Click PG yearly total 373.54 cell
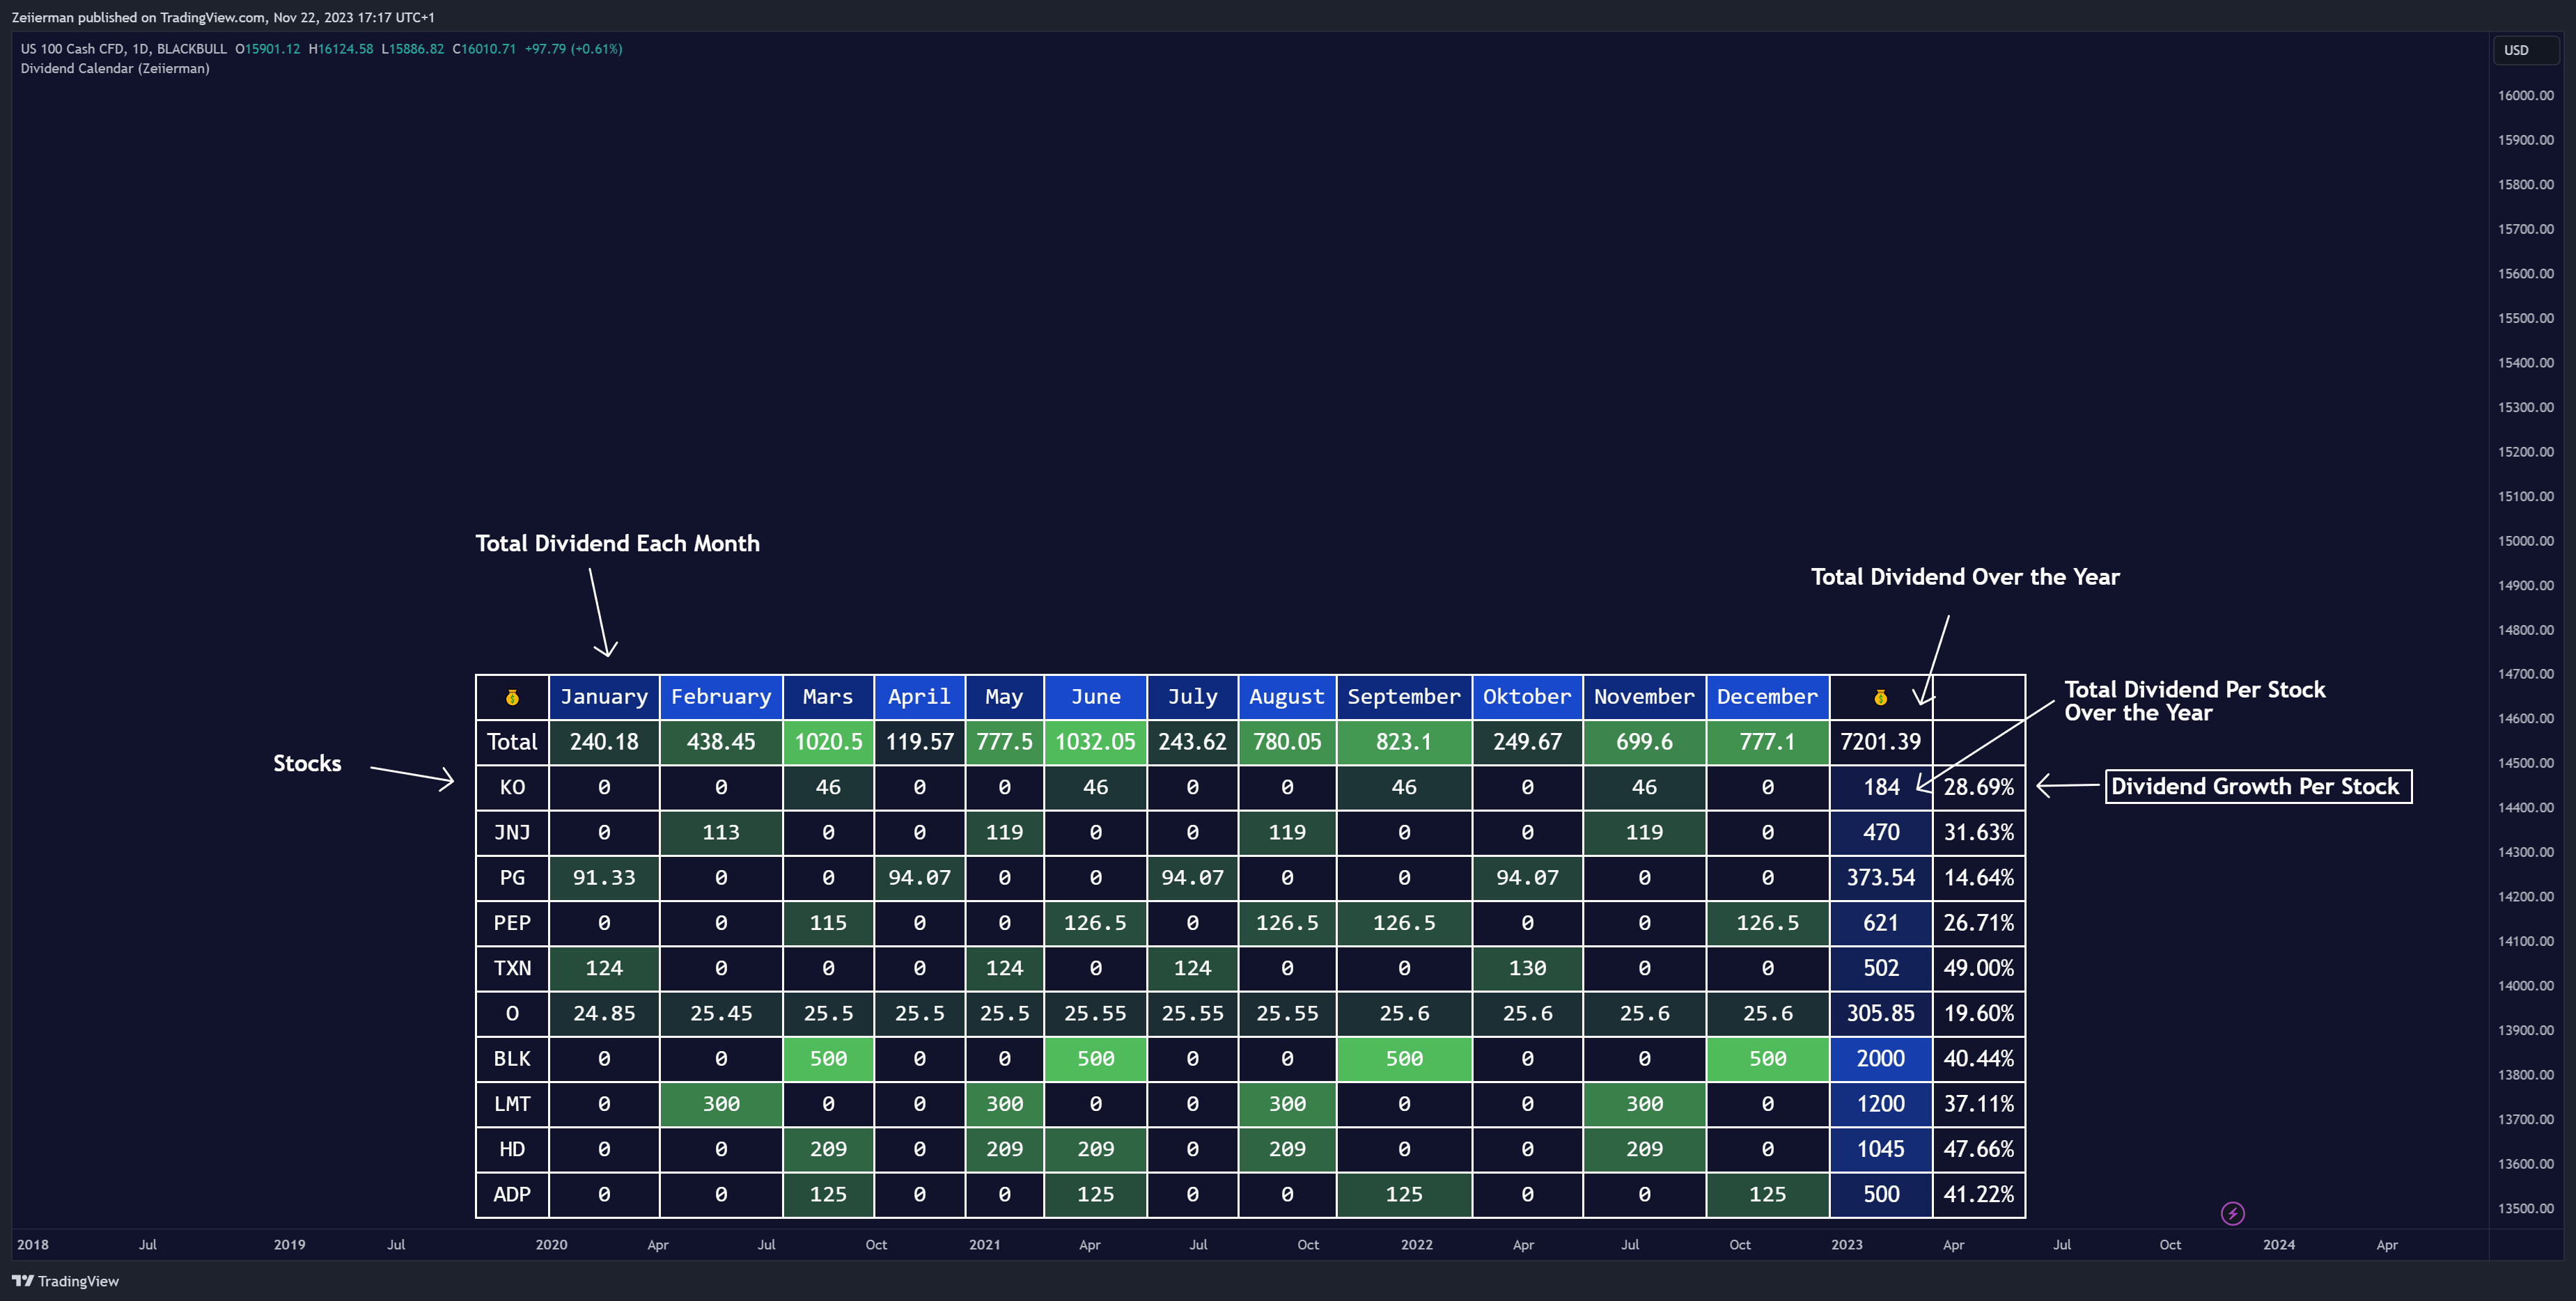This screenshot has height=1301, width=2576. pyautogui.click(x=1880, y=877)
